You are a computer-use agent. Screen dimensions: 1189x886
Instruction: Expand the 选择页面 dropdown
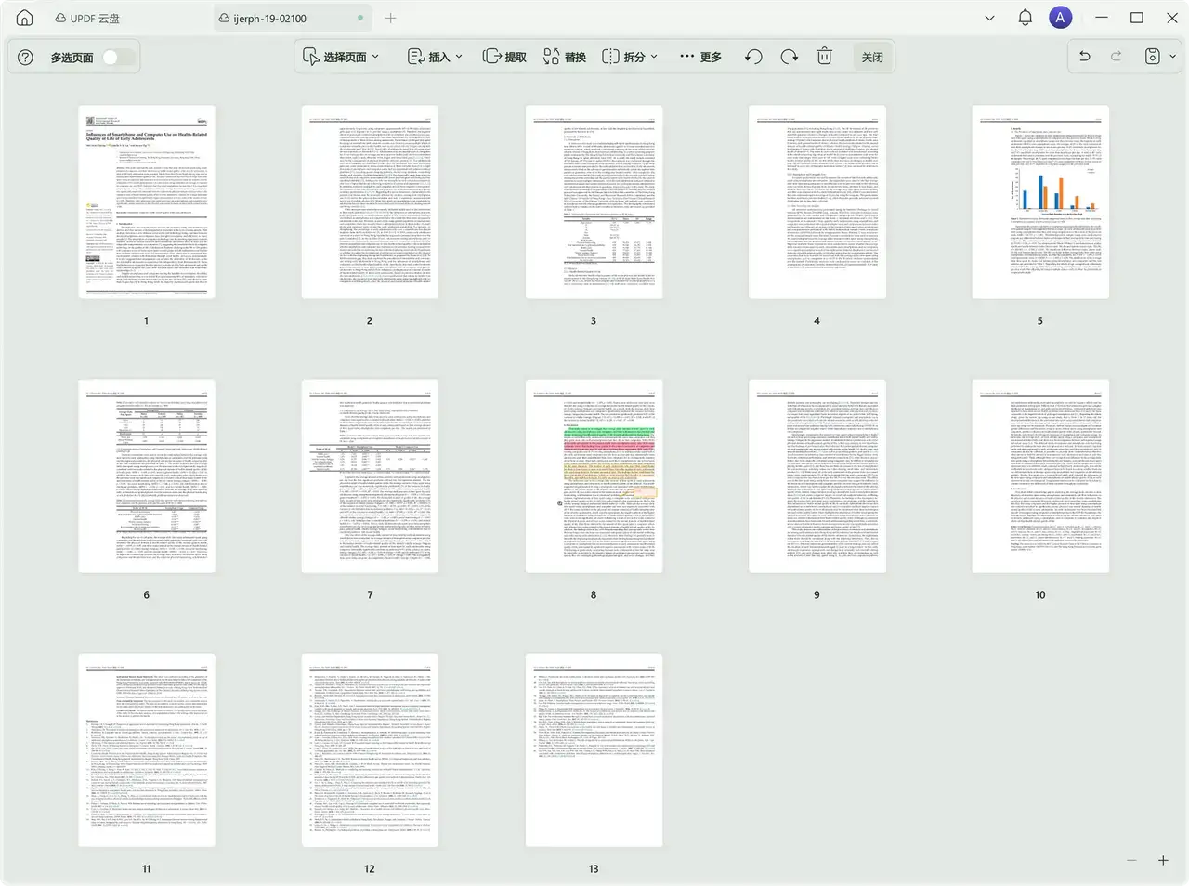tap(341, 57)
